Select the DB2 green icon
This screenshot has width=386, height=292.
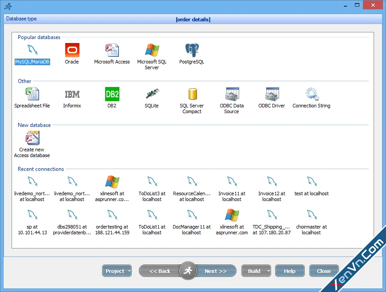point(112,94)
